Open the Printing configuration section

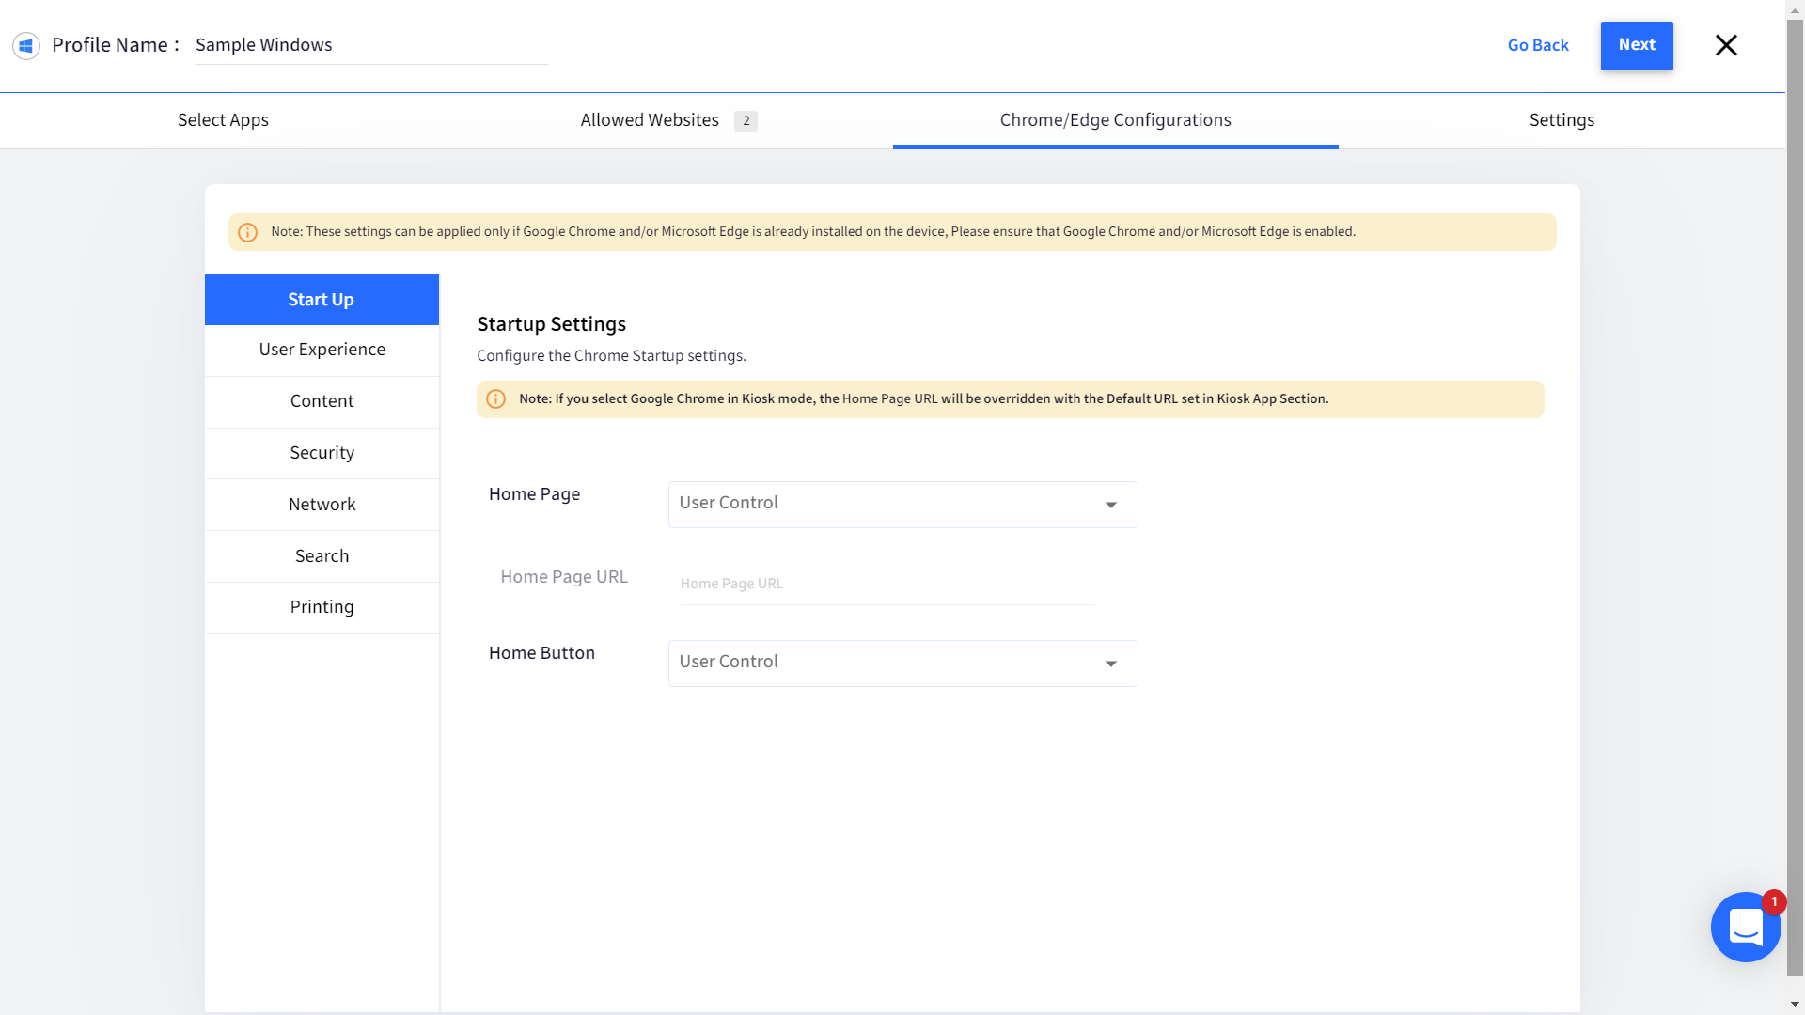322,606
